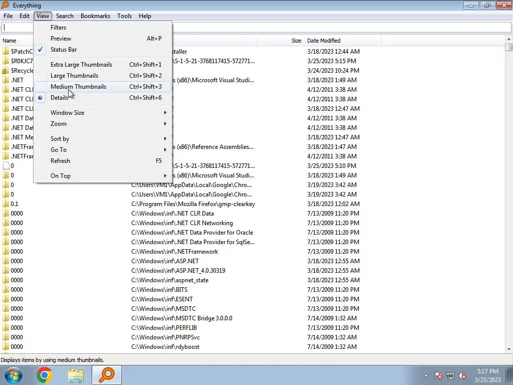Toggle the Status Bar option
This screenshot has width=513, height=385.
pyautogui.click(x=103, y=50)
